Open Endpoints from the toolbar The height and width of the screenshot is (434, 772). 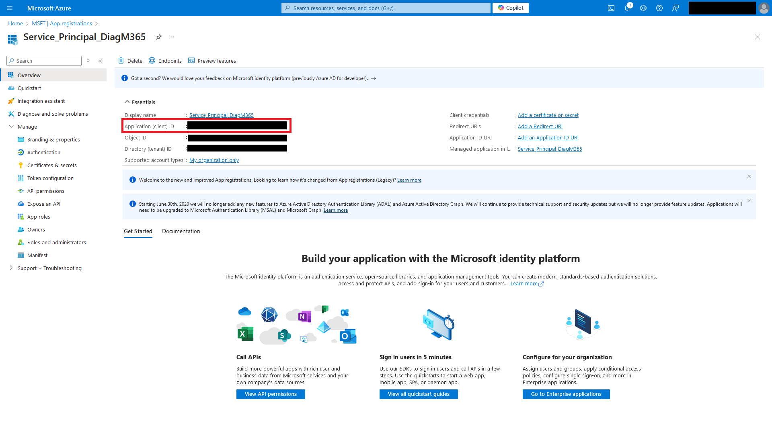[165, 61]
